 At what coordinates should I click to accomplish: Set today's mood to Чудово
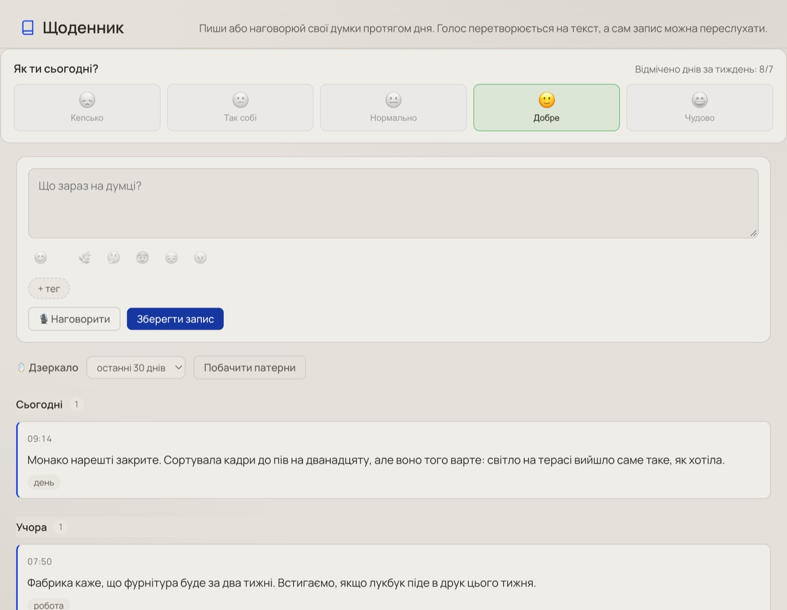point(700,107)
